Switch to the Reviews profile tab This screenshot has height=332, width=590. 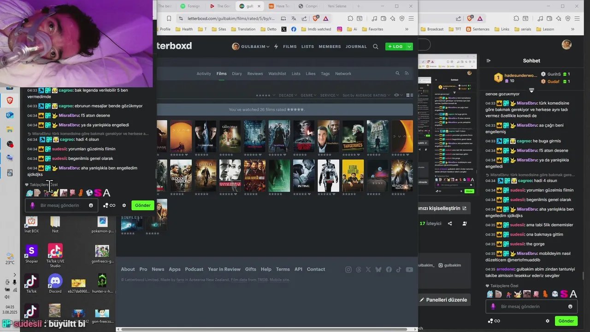(255, 74)
